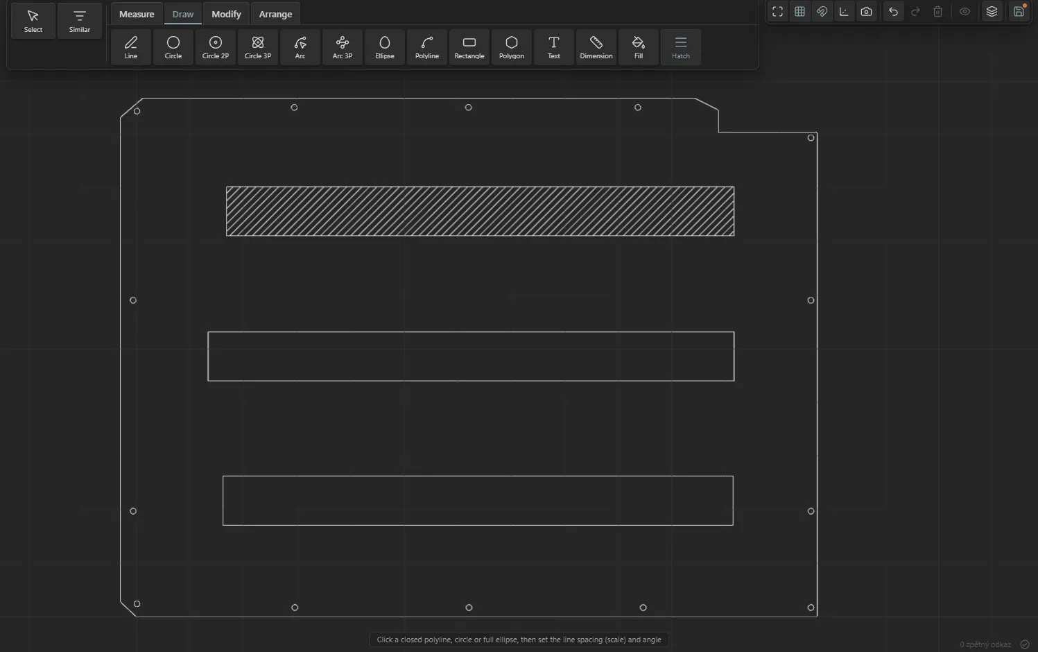Image resolution: width=1038 pixels, height=652 pixels.
Task: Toggle magnet snapping
Action: 822,12
